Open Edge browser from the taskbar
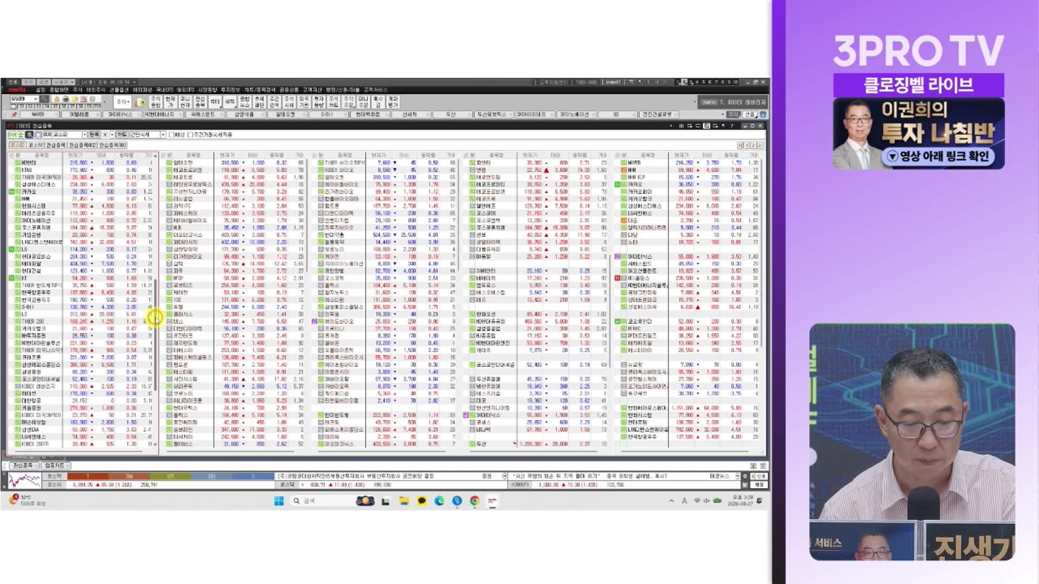 click(x=439, y=501)
